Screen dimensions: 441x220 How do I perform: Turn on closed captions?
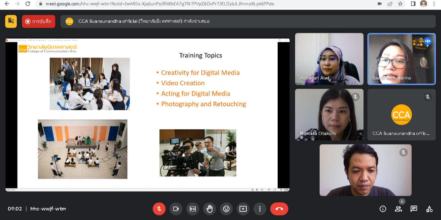click(x=193, y=209)
